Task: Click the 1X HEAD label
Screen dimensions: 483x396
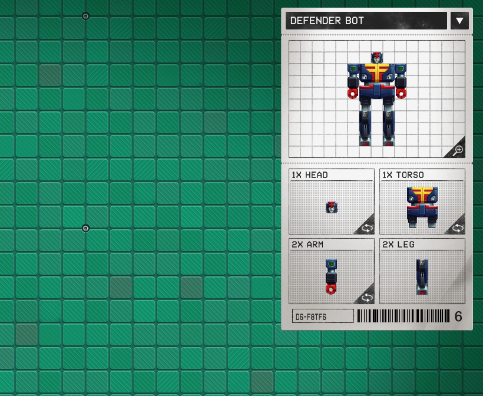Action: tap(310, 175)
